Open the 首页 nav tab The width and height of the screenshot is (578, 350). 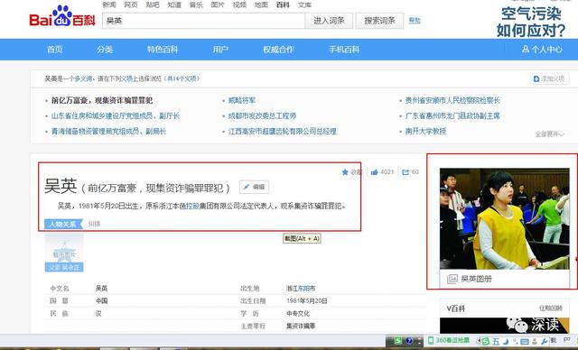tap(55, 50)
